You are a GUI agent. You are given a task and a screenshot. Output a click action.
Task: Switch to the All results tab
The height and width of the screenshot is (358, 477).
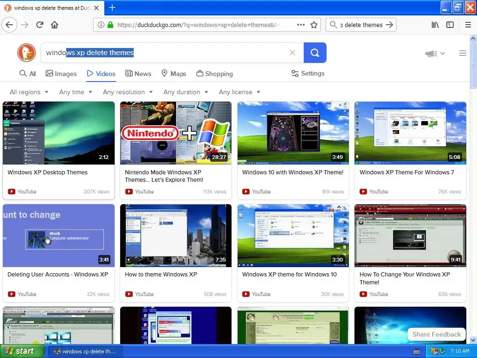27,74
